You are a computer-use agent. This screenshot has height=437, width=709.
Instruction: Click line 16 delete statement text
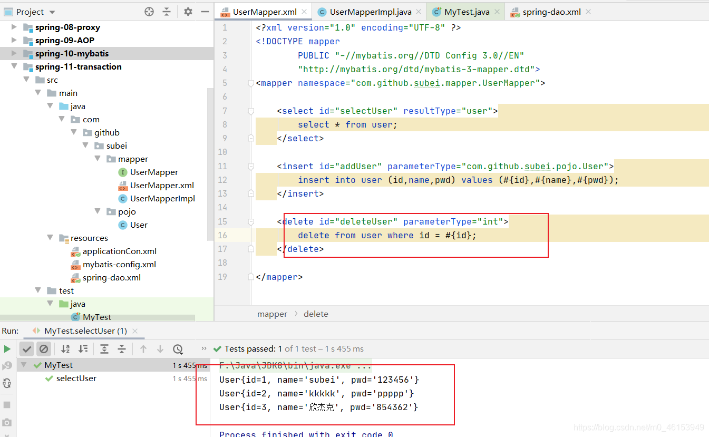[387, 235]
